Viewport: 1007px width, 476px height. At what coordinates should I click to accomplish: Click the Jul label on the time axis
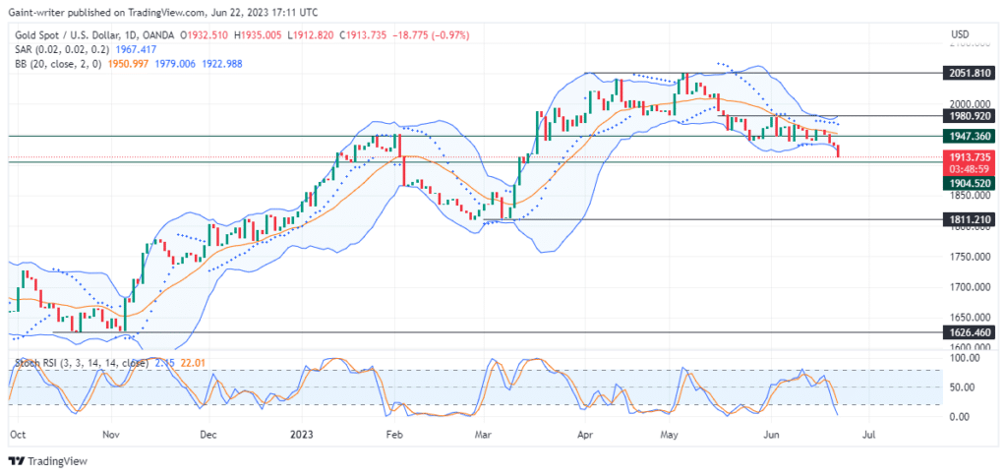tap(869, 435)
